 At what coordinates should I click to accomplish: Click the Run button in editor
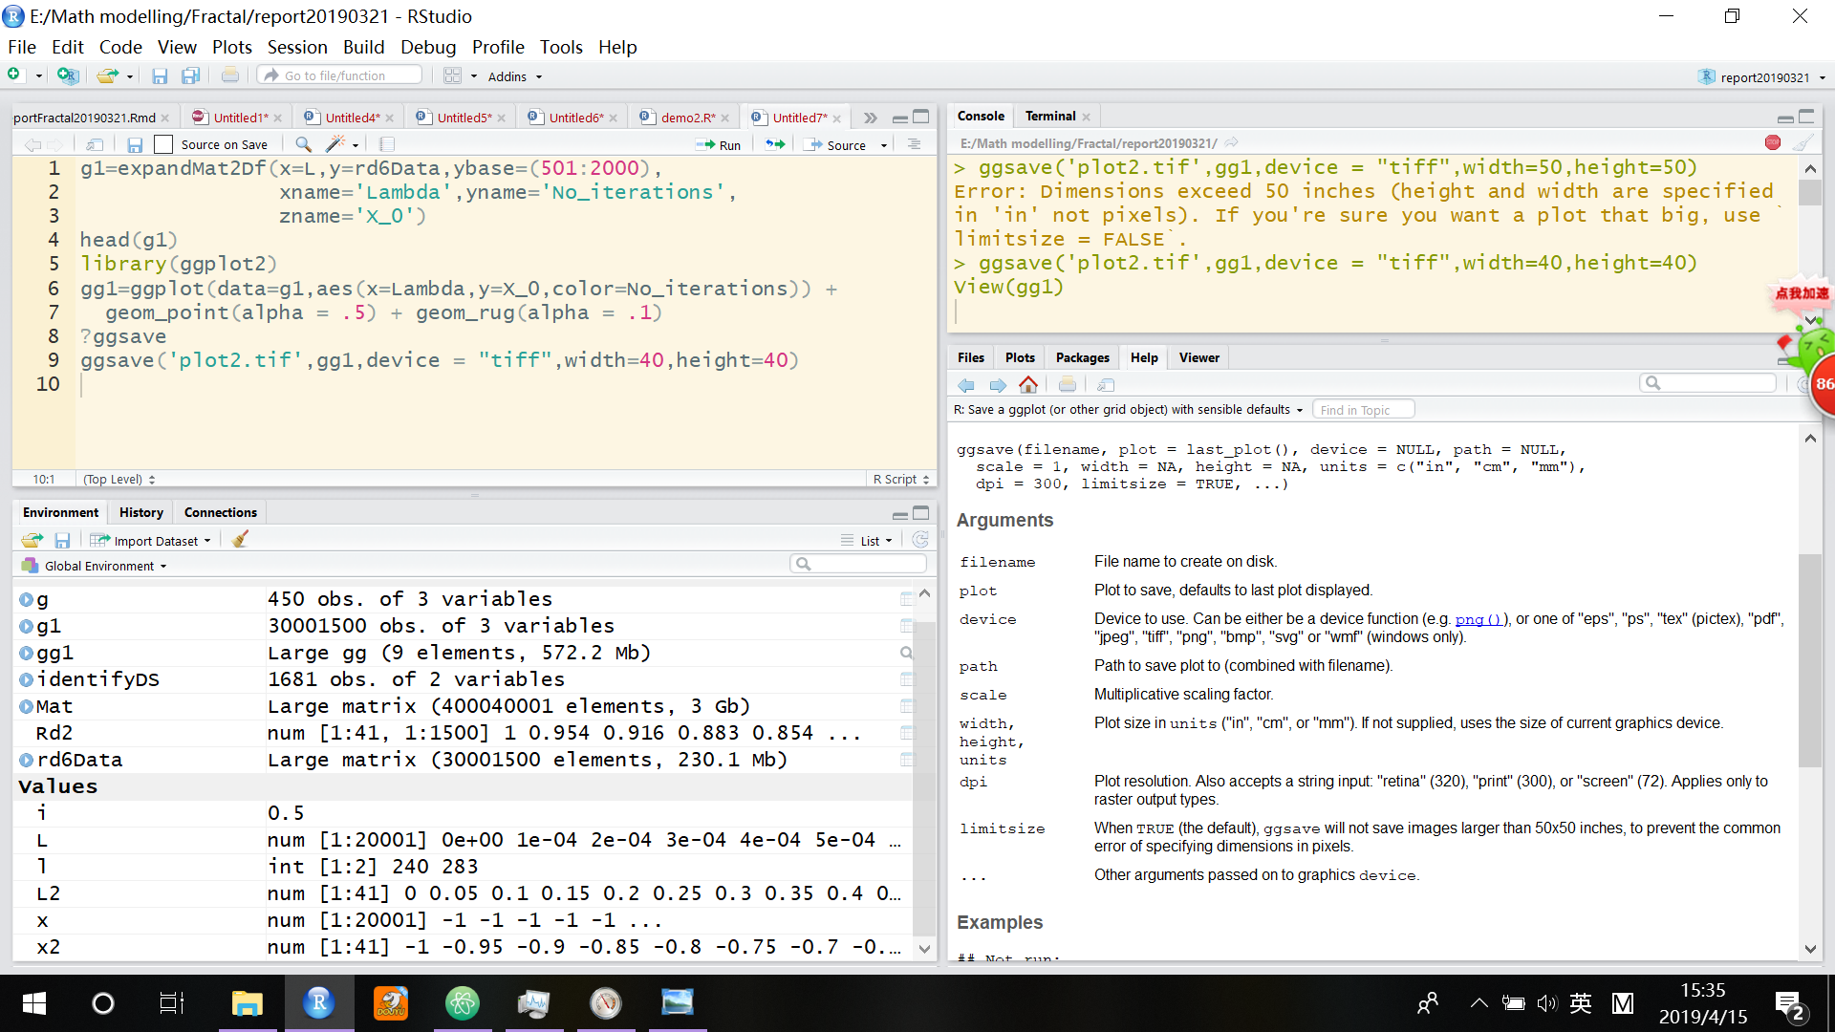coord(719,145)
